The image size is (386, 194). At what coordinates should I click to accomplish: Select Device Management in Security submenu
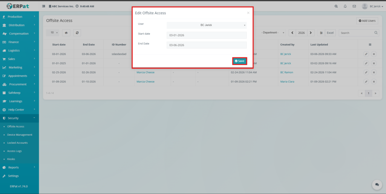[20, 135]
